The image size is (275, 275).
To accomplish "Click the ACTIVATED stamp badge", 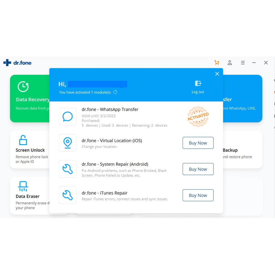I will (198, 117).
